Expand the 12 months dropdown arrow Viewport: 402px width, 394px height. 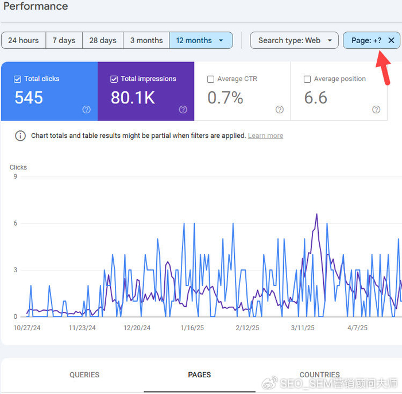pos(221,41)
